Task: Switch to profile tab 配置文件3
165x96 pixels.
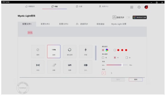Action: (64, 24)
